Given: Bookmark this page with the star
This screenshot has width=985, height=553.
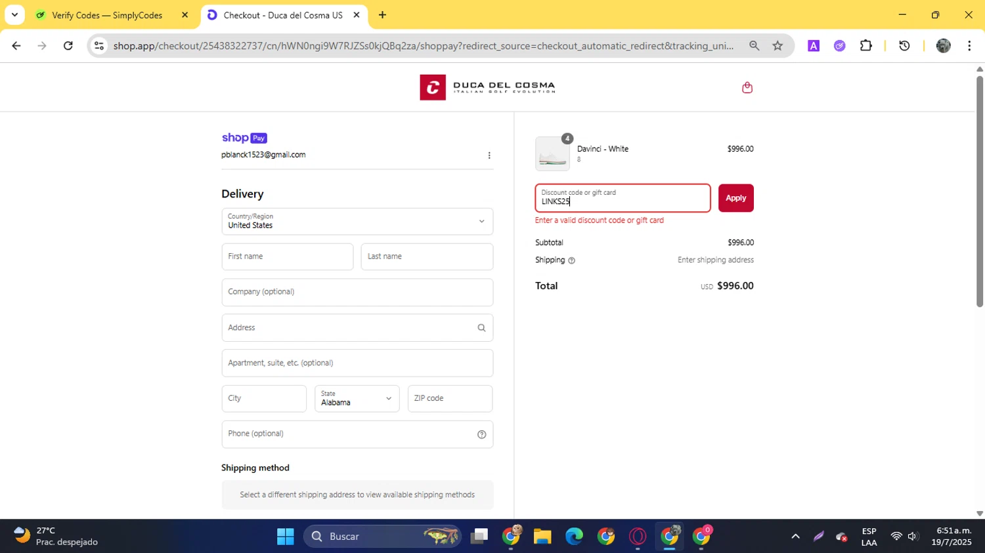Looking at the screenshot, I should coord(777,46).
